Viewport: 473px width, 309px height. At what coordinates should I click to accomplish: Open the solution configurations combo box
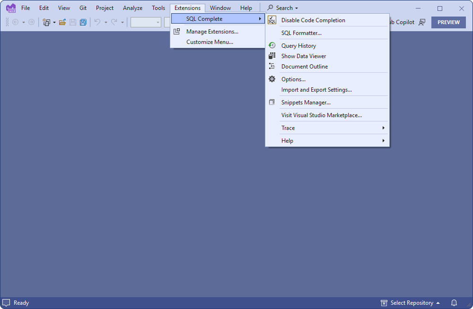click(x=146, y=22)
